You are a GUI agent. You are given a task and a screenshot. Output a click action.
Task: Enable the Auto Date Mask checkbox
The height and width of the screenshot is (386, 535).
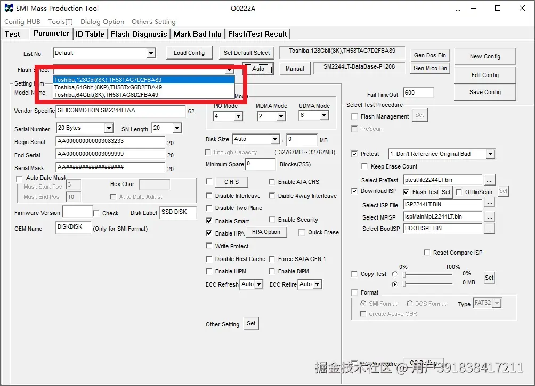[19, 179]
